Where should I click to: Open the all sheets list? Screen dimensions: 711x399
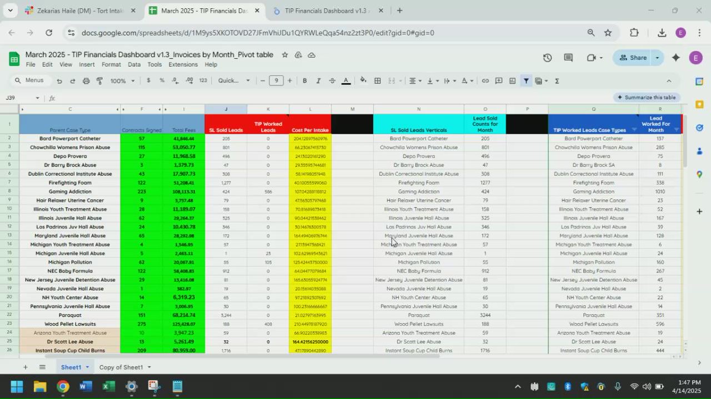point(42,367)
